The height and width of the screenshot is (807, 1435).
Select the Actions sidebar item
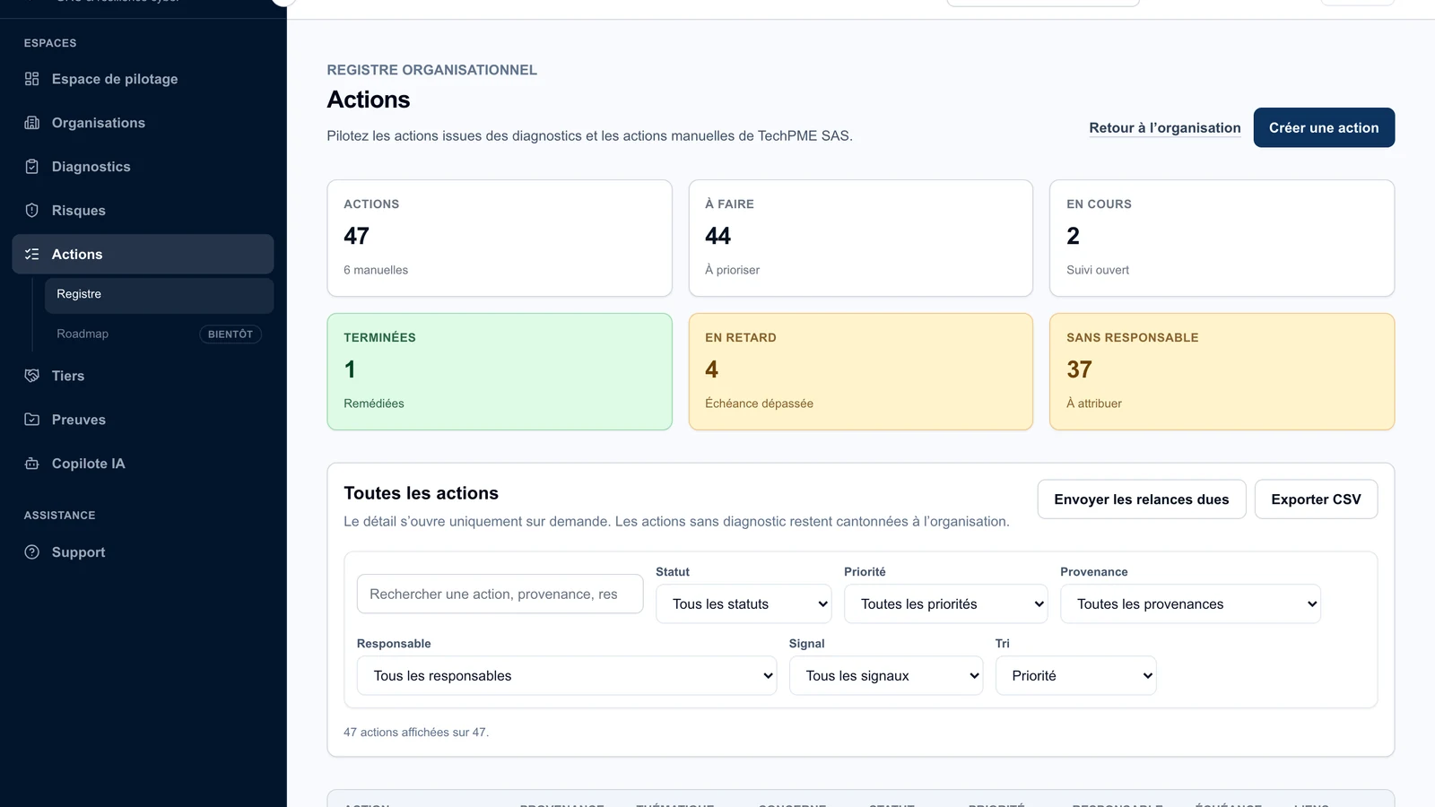(x=143, y=255)
